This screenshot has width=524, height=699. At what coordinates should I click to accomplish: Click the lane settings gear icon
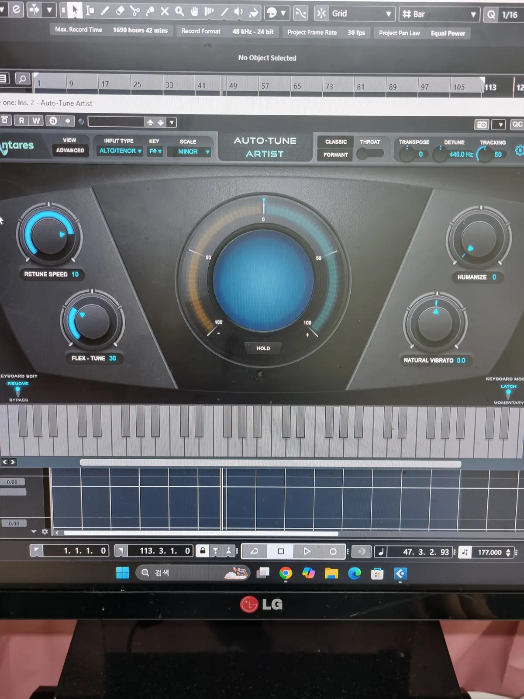45,532
